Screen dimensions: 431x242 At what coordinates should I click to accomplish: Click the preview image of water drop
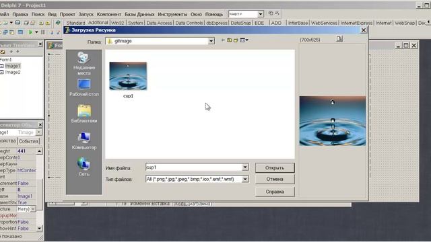(333, 121)
